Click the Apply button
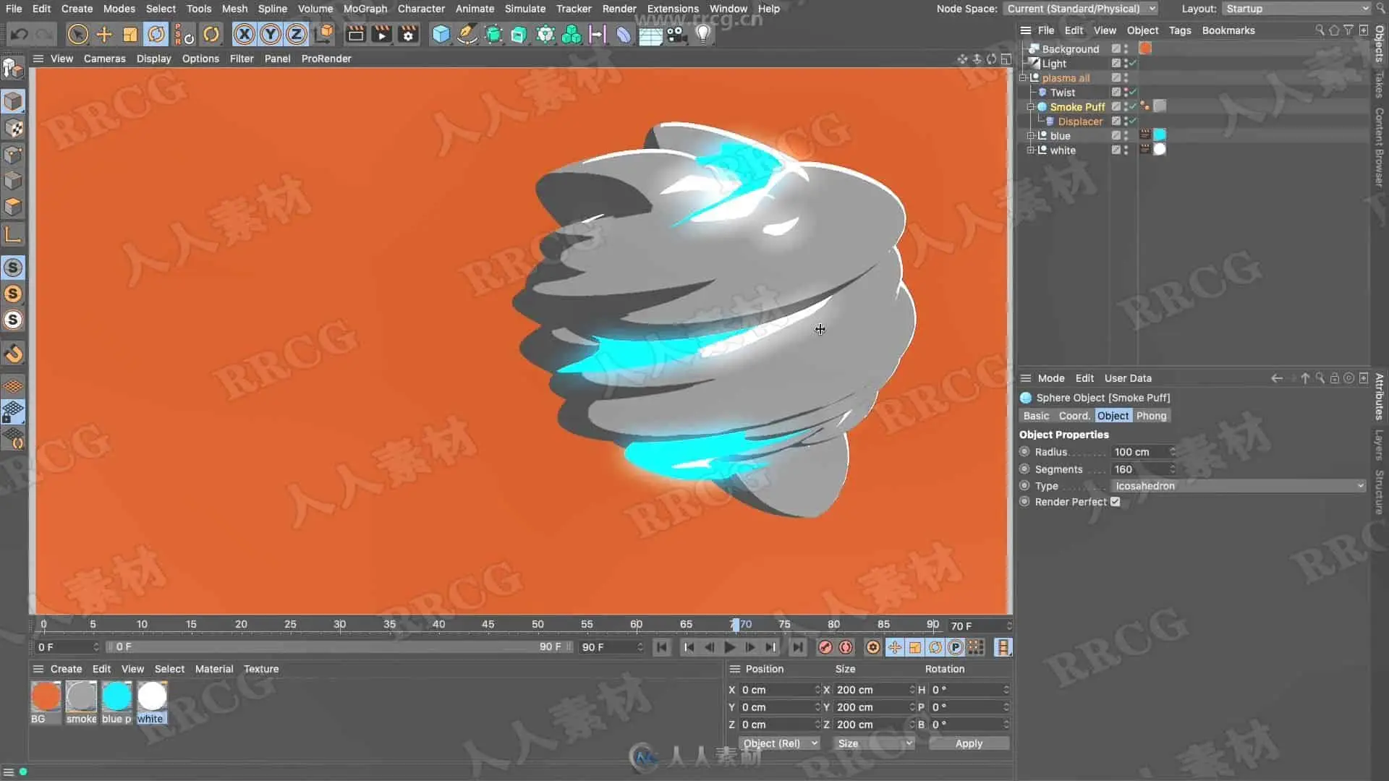 click(x=969, y=743)
